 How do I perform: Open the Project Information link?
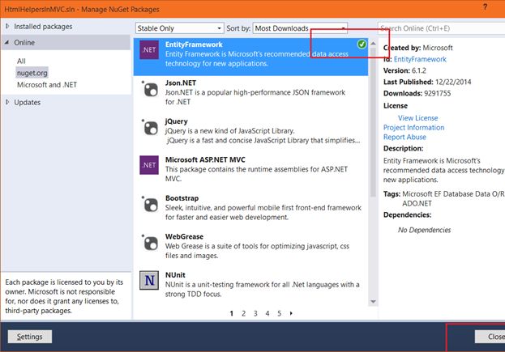[x=413, y=128]
